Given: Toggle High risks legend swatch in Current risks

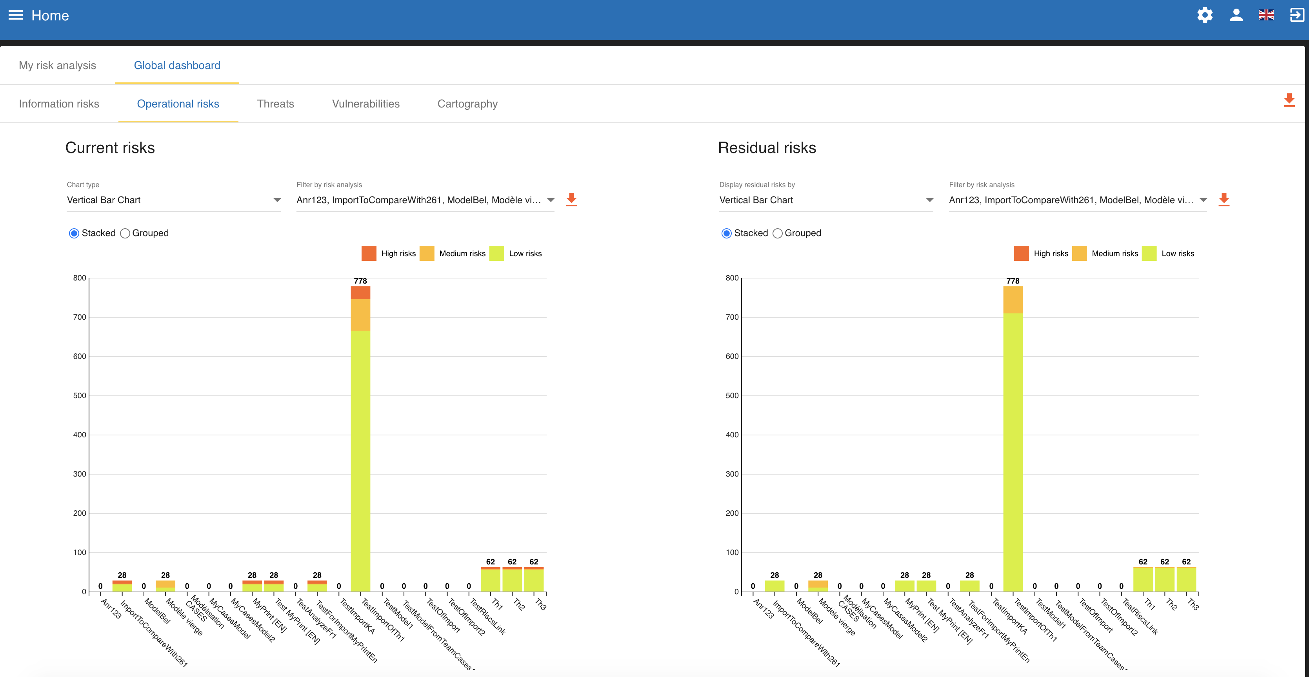Looking at the screenshot, I should coord(369,254).
